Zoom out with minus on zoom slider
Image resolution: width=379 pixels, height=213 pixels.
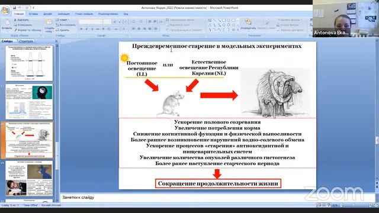point(341,205)
